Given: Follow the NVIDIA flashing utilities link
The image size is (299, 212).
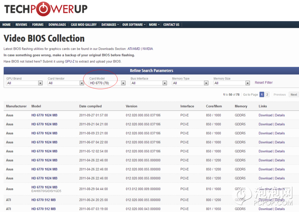Looking at the screenshot, I should click(148, 49).
